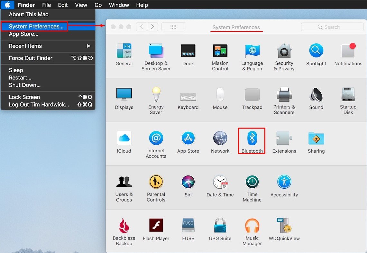Open the WDQuickView preferences pane
Image resolution: width=367 pixels, height=253 pixels.
pyautogui.click(x=284, y=230)
